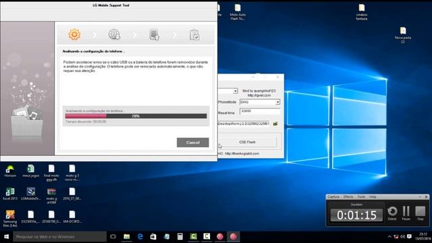Open the Windows Start menu
Viewport: 432px width, 243px height.
click(x=7, y=237)
